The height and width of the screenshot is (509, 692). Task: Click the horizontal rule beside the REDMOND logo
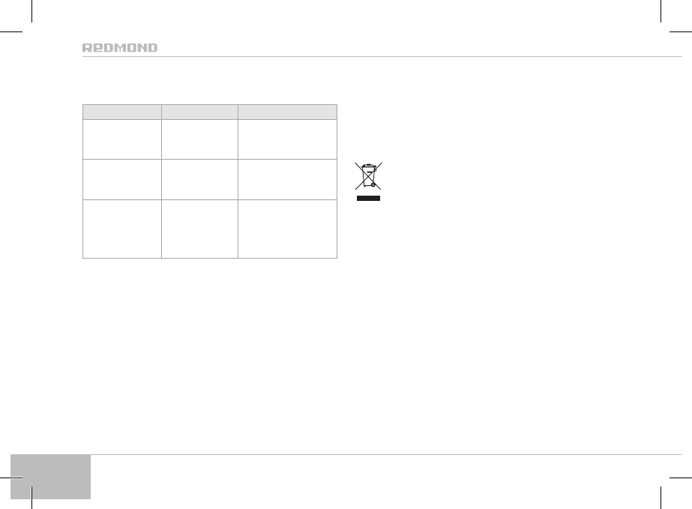(x=420, y=56)
